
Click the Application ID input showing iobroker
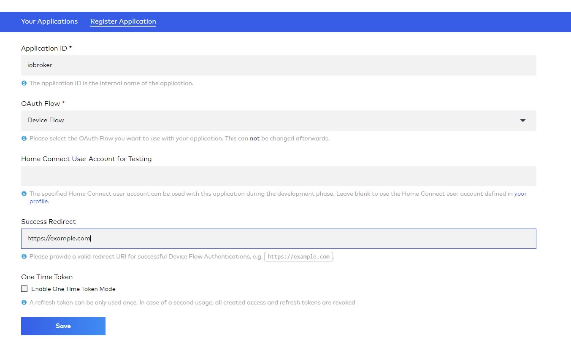point(279,65)
